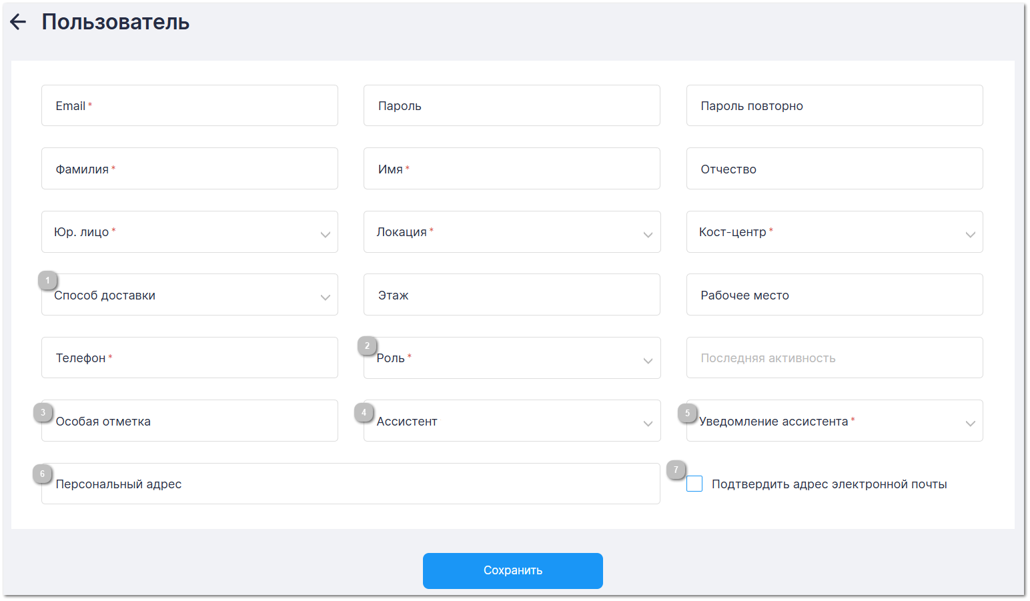This screenshot has width=1030, height=601.
Task: Click the Email input field
Action: (x=189, y=106)
